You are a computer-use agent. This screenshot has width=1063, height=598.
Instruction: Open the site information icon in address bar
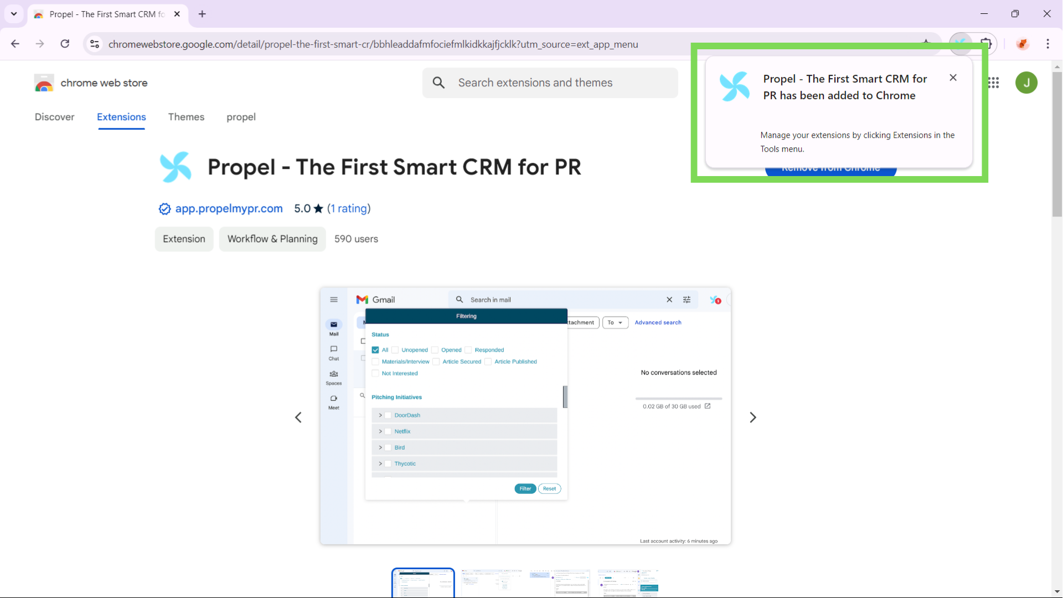pos(95,44)
